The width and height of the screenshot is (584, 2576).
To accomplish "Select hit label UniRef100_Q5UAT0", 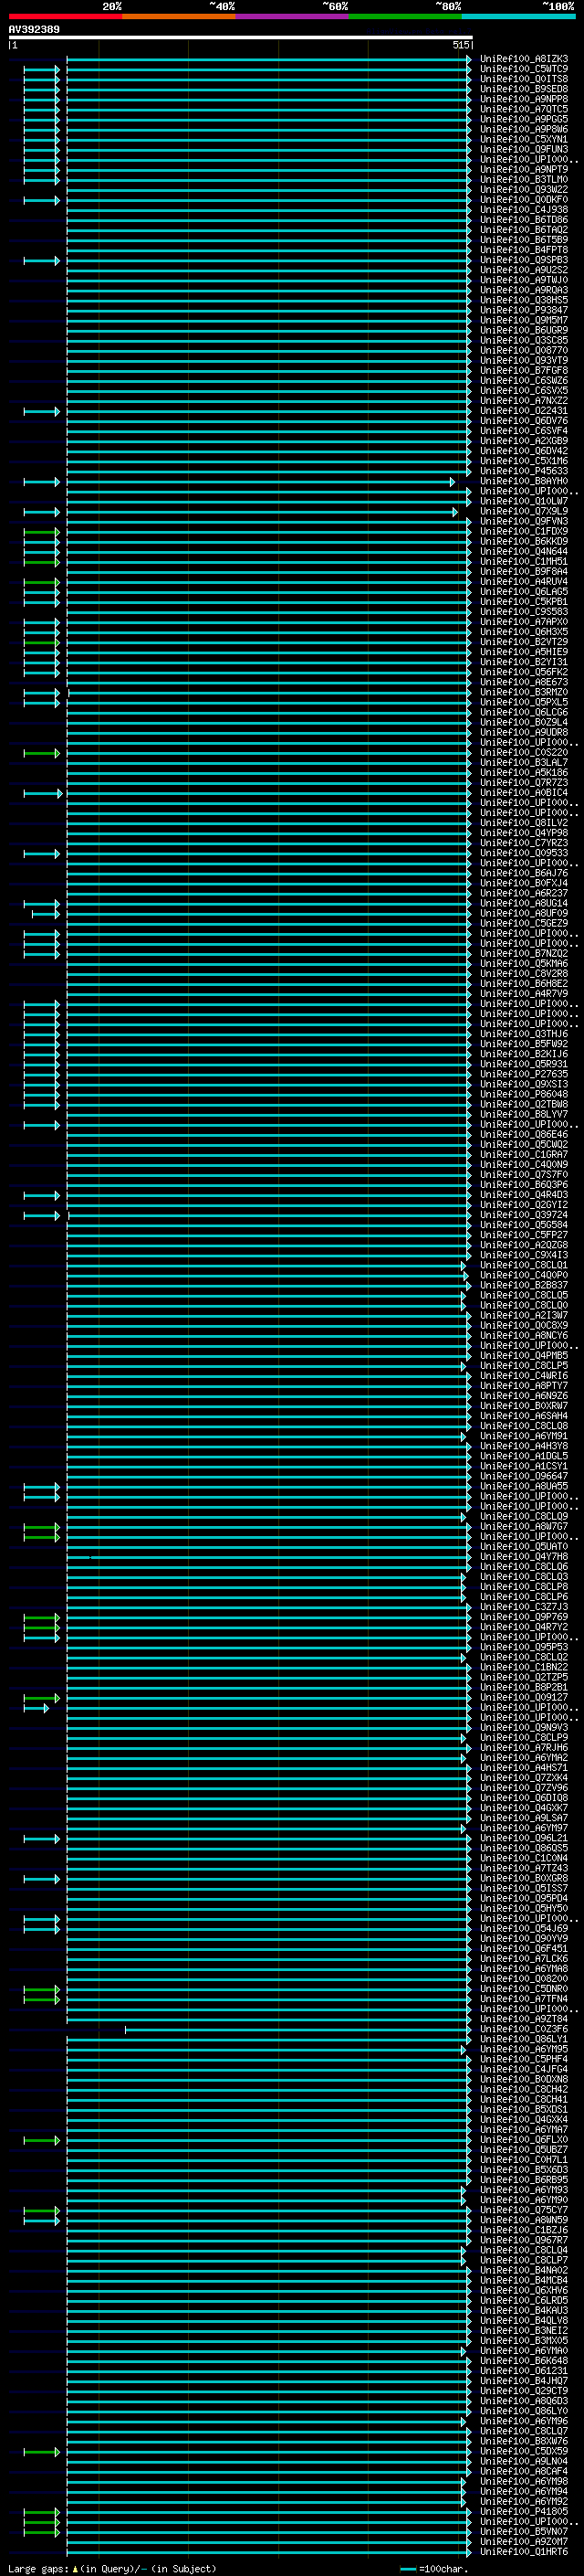I will coord(524,1546).
